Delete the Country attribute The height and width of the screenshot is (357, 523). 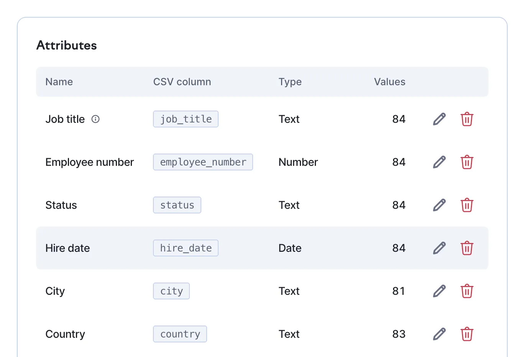[x=467, y=334]
